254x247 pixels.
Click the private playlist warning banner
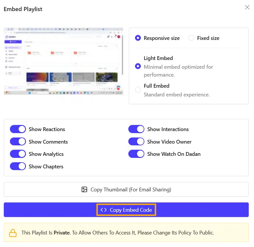(126, 233)
